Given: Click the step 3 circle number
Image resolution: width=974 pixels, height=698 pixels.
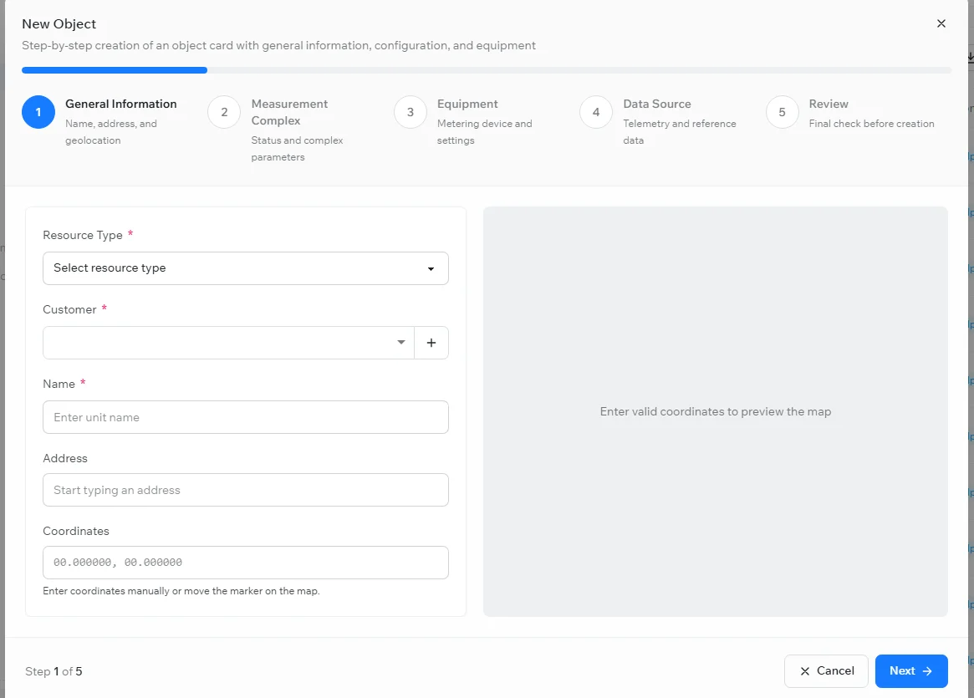Looking at the screenshot, I should click(x=410, y=112).
